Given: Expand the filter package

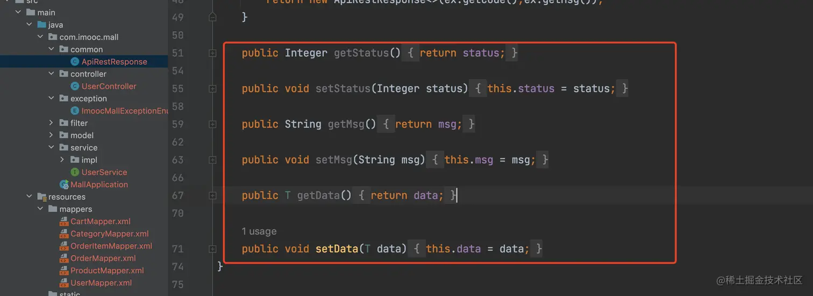Looking at the screenshot, I should (x=51, y=123).
